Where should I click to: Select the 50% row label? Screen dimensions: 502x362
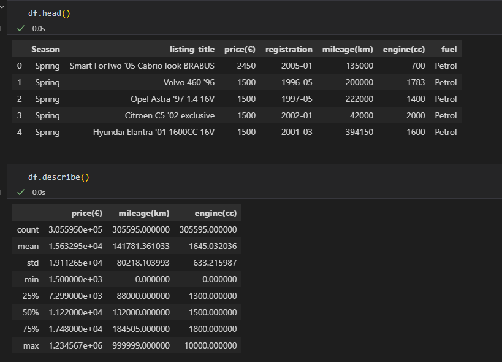tap(31, 312)
